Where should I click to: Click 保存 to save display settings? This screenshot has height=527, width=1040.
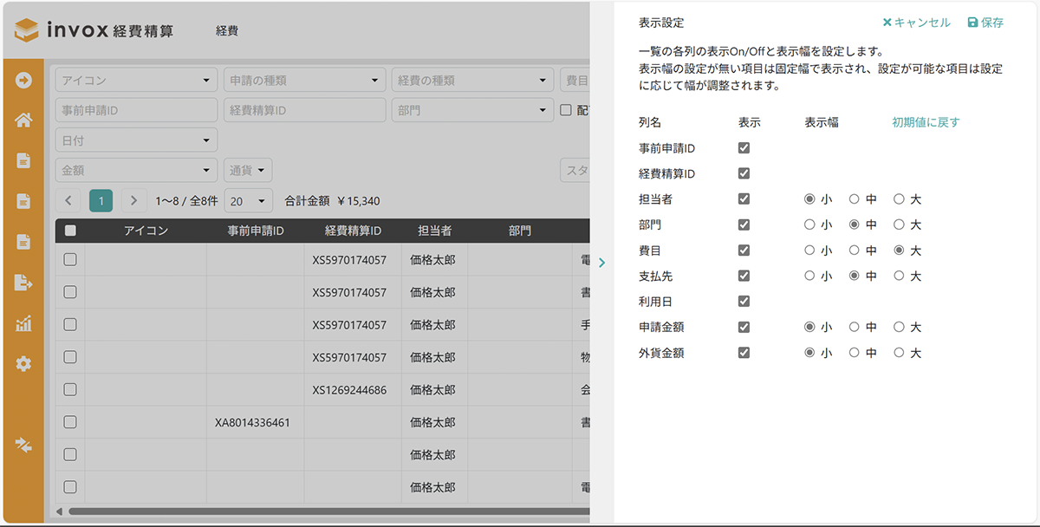click(x=985, y=23)
